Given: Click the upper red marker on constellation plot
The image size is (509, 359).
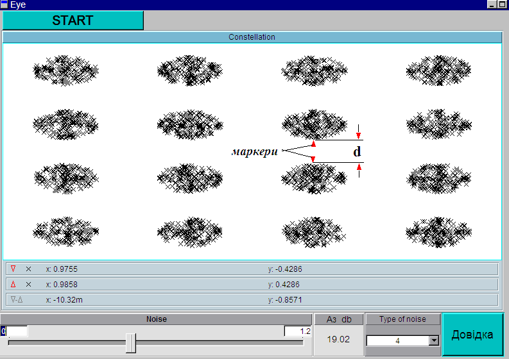Looking at the screenshot, I should pos(314,144).
